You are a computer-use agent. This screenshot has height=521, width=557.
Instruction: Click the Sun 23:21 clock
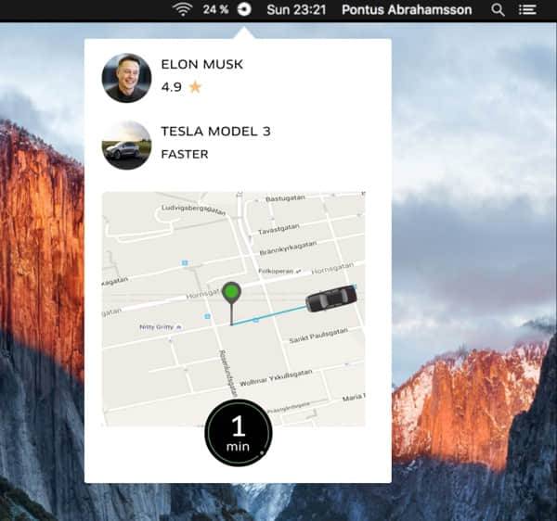pos(296,9)
